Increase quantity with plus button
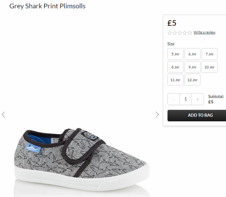226x197 pixels. [198, 99]
